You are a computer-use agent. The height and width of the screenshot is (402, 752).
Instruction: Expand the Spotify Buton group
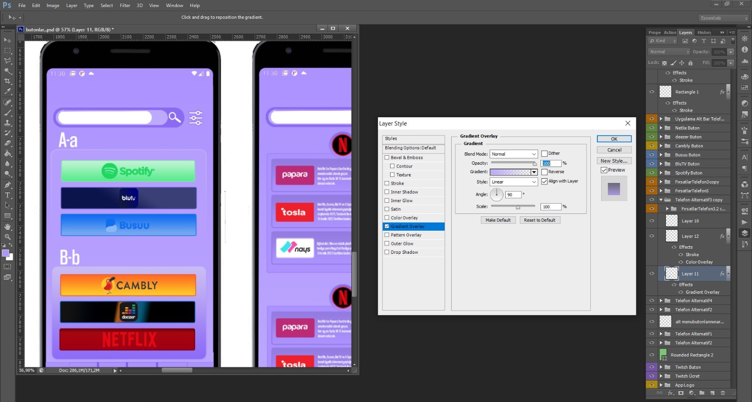661,173
